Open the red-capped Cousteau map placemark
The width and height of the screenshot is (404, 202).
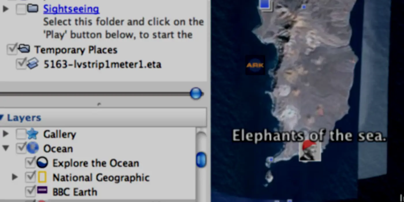click(x=310, y=151)
